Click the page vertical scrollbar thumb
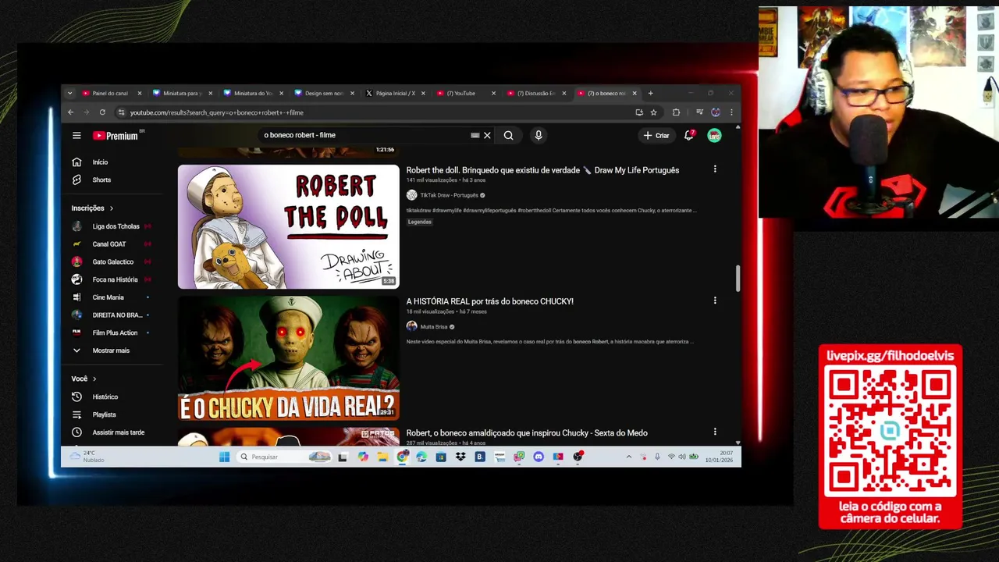 [x=738, y=278]
